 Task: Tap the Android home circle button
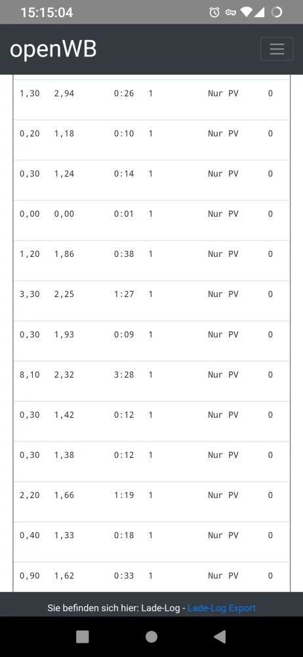[x=151, y=637]
